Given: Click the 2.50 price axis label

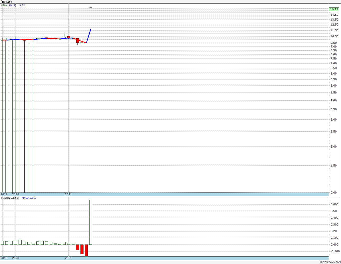Looking at the screenshot, I should click(x=333, y=131).
